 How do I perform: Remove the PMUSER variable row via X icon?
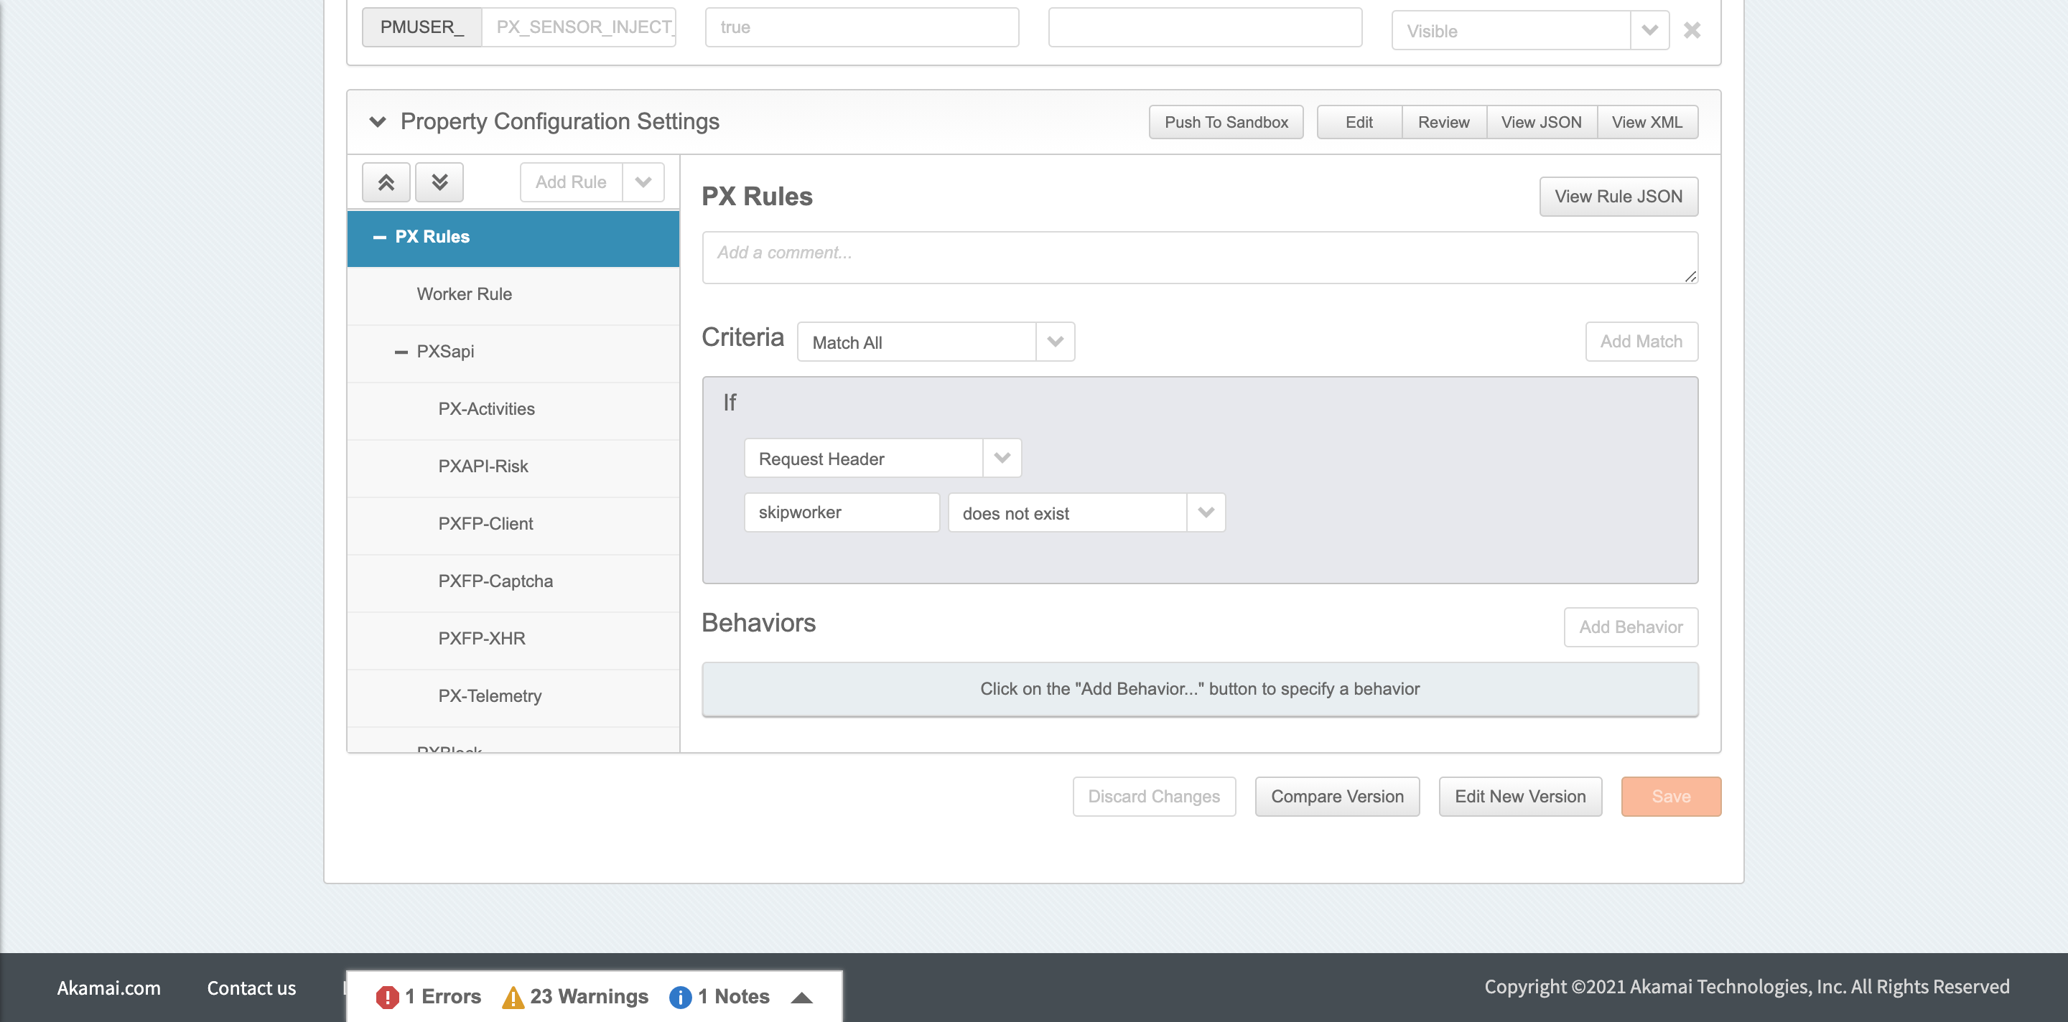click(1692, 30)
